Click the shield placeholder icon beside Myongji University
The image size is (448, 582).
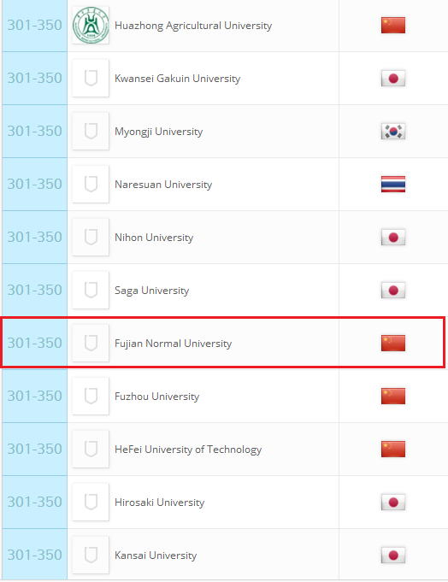[x=91, y=131]
